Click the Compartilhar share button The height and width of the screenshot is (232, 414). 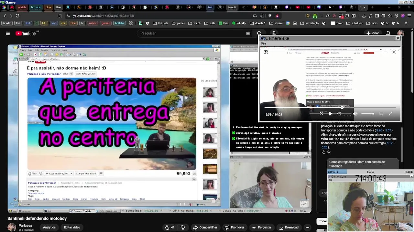click(x=205, y=227)
